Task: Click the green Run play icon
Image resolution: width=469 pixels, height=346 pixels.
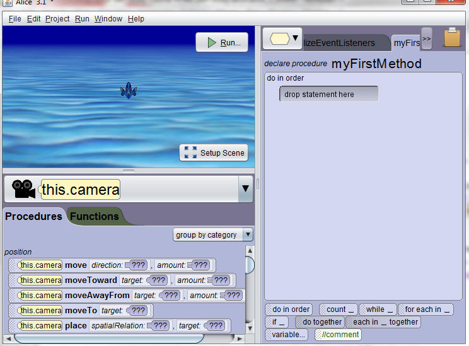Action: tap(212, 42)
